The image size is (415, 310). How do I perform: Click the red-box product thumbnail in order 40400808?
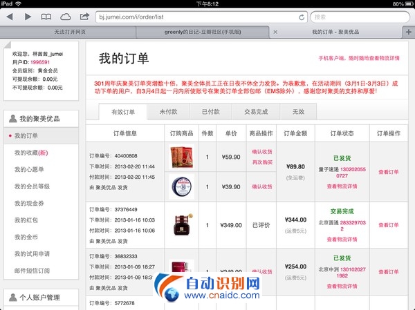[x=181, y=157]
